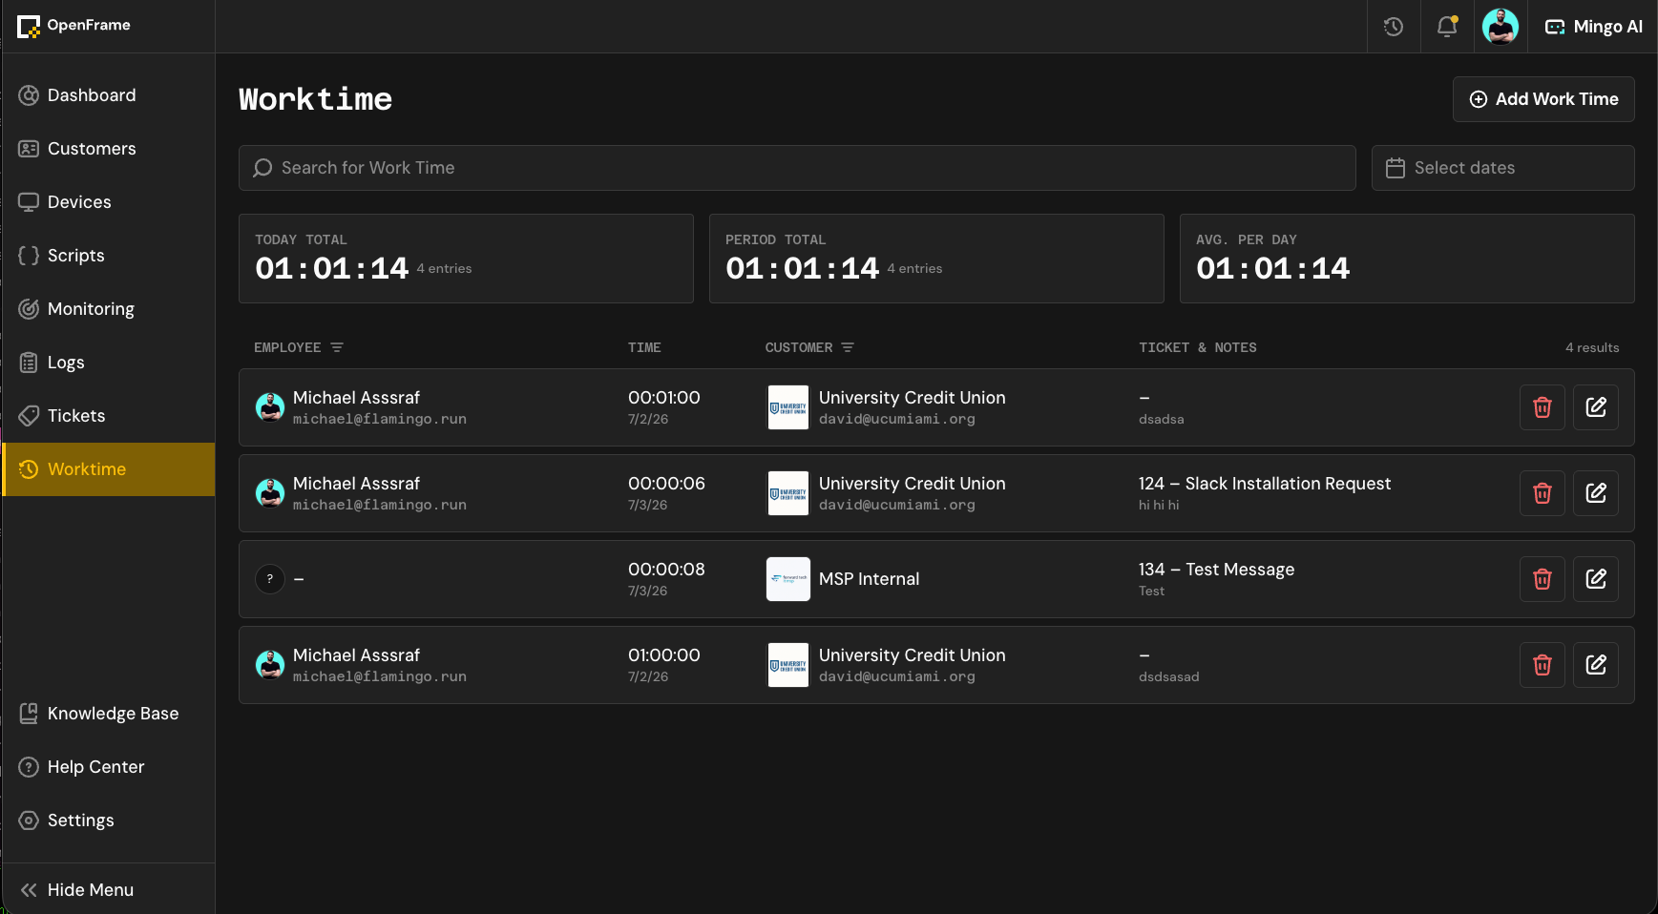Open Devices page from sidebar
This screenshot has width=1658, height=914.
(x=108, y=202)
